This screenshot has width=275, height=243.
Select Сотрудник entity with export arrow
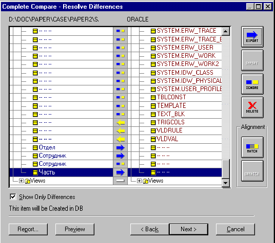(52, 156)
